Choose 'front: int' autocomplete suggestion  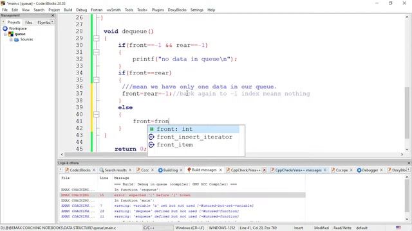pos(194,129)
